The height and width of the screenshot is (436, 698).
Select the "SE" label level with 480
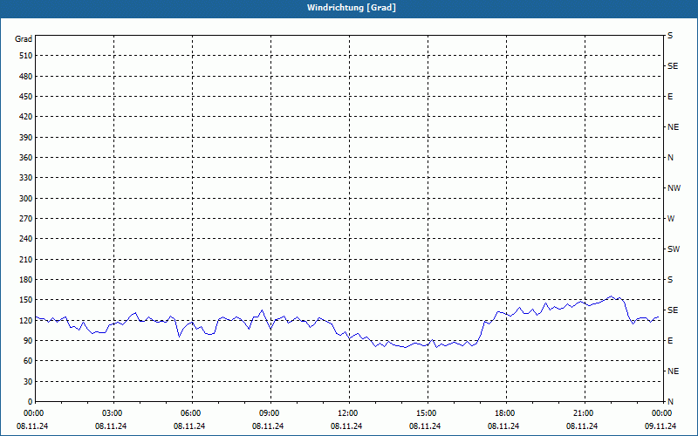point(673,66)
